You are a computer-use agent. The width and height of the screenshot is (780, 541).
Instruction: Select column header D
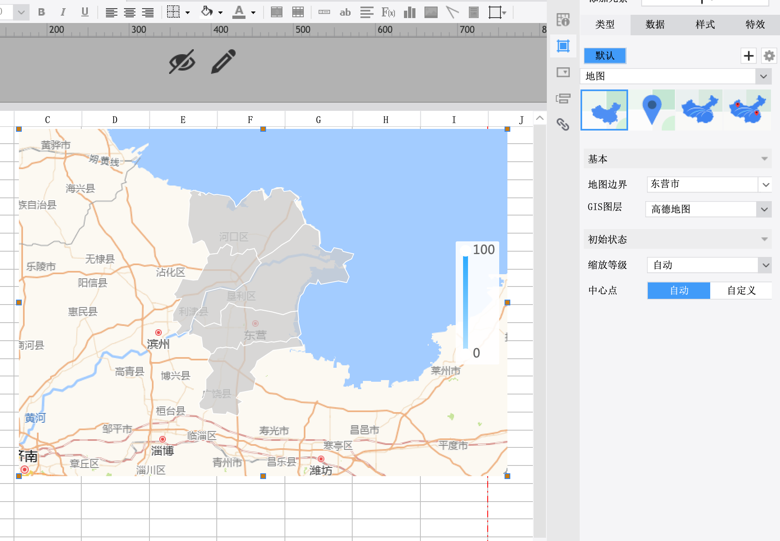[x=115, y=119]
